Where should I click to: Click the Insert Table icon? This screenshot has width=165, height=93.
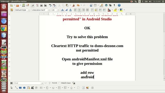[95, 5]
